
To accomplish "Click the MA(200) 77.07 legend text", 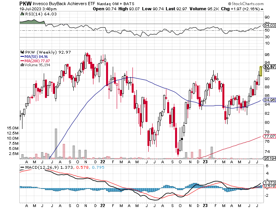I will 37,61.
